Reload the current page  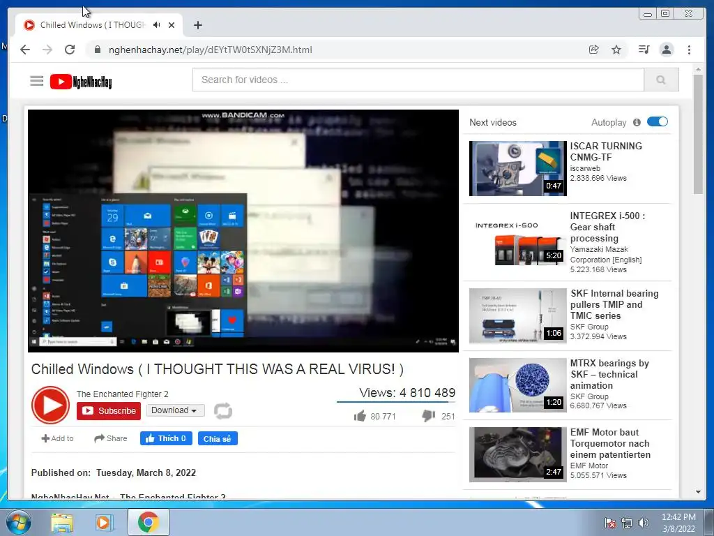click(70, 50)
